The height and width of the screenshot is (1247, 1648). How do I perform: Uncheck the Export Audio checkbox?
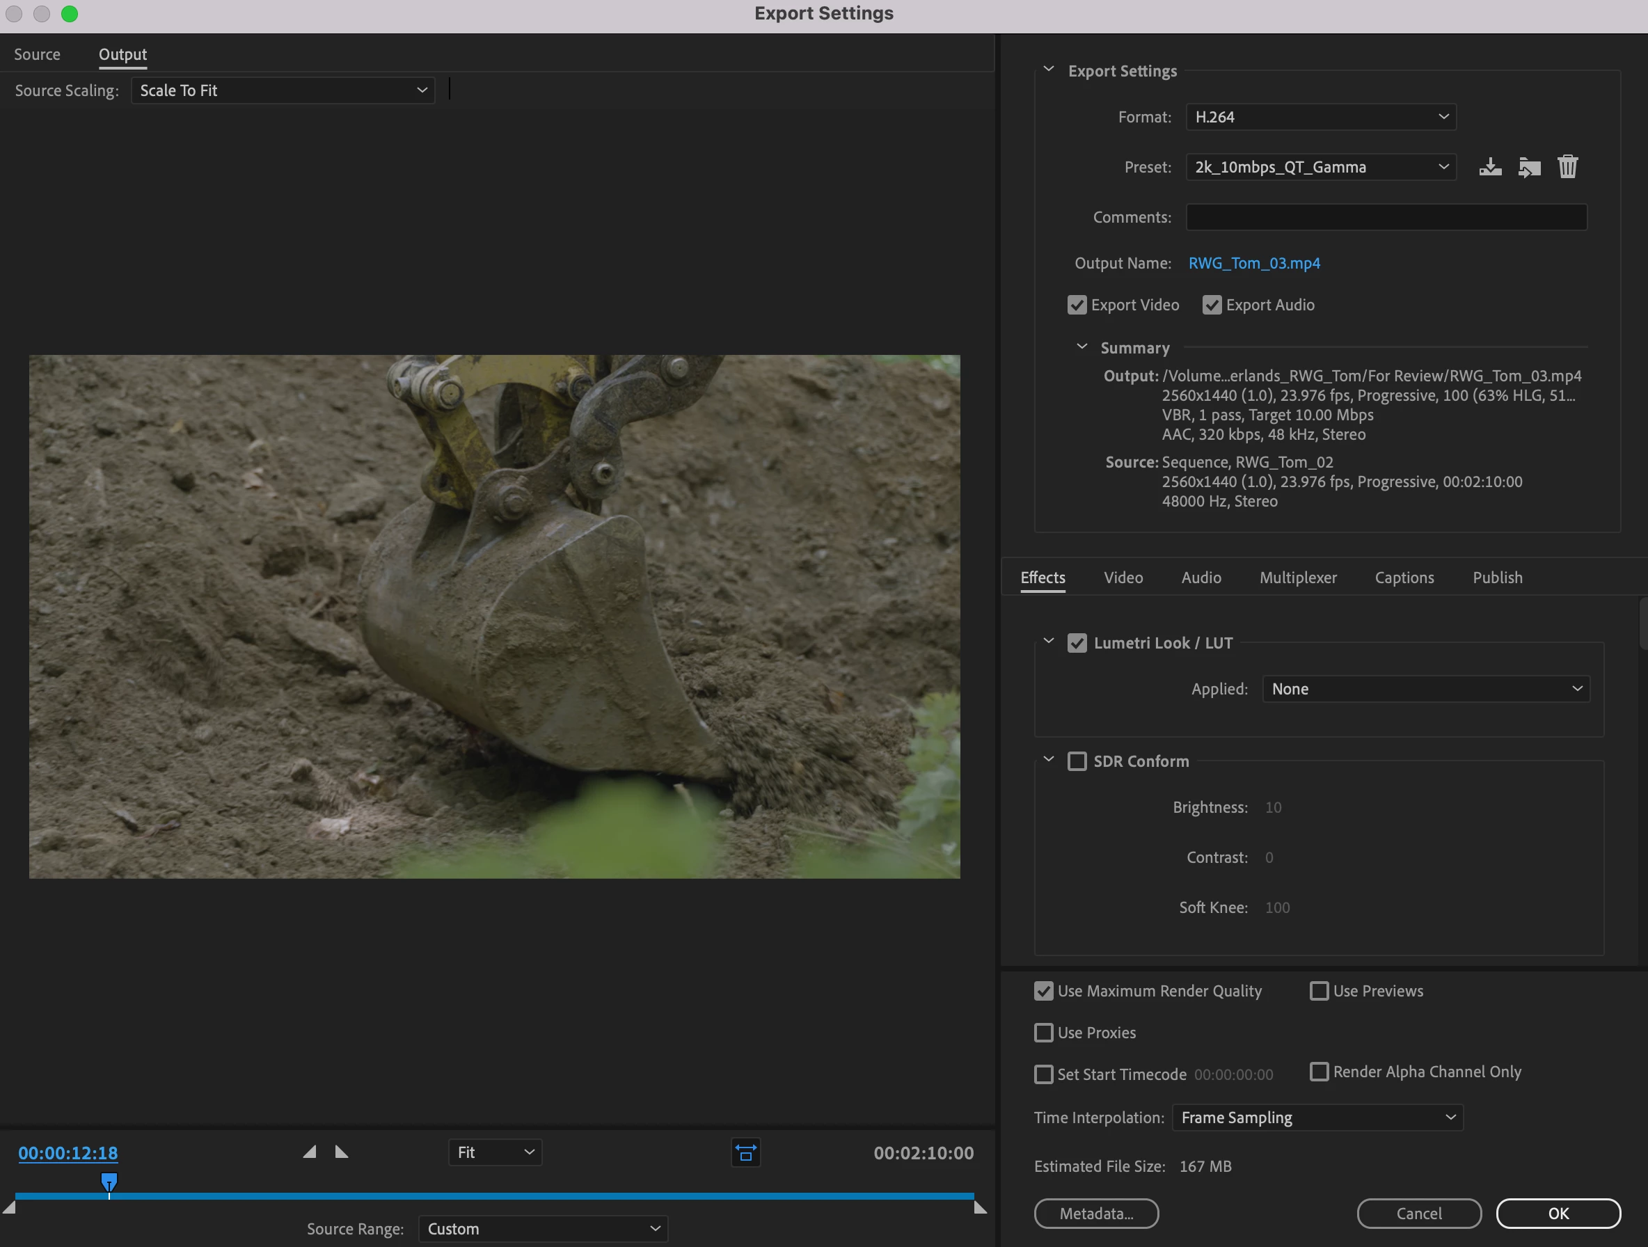tap(1212, 305)
